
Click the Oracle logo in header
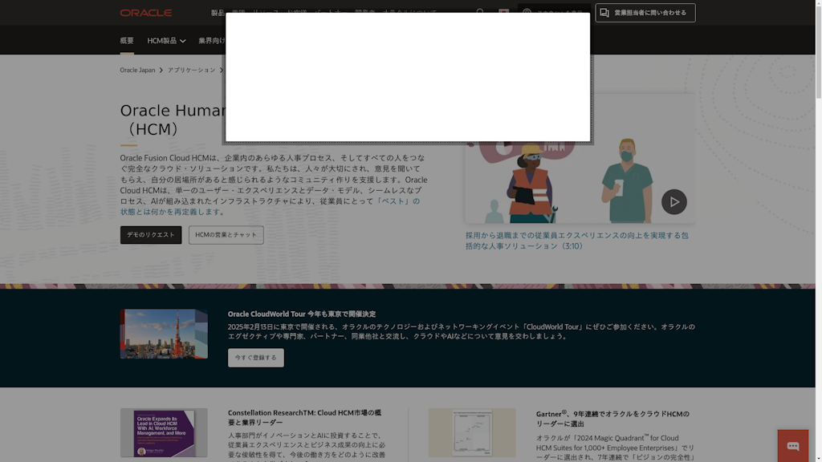(x=145, y=13)
